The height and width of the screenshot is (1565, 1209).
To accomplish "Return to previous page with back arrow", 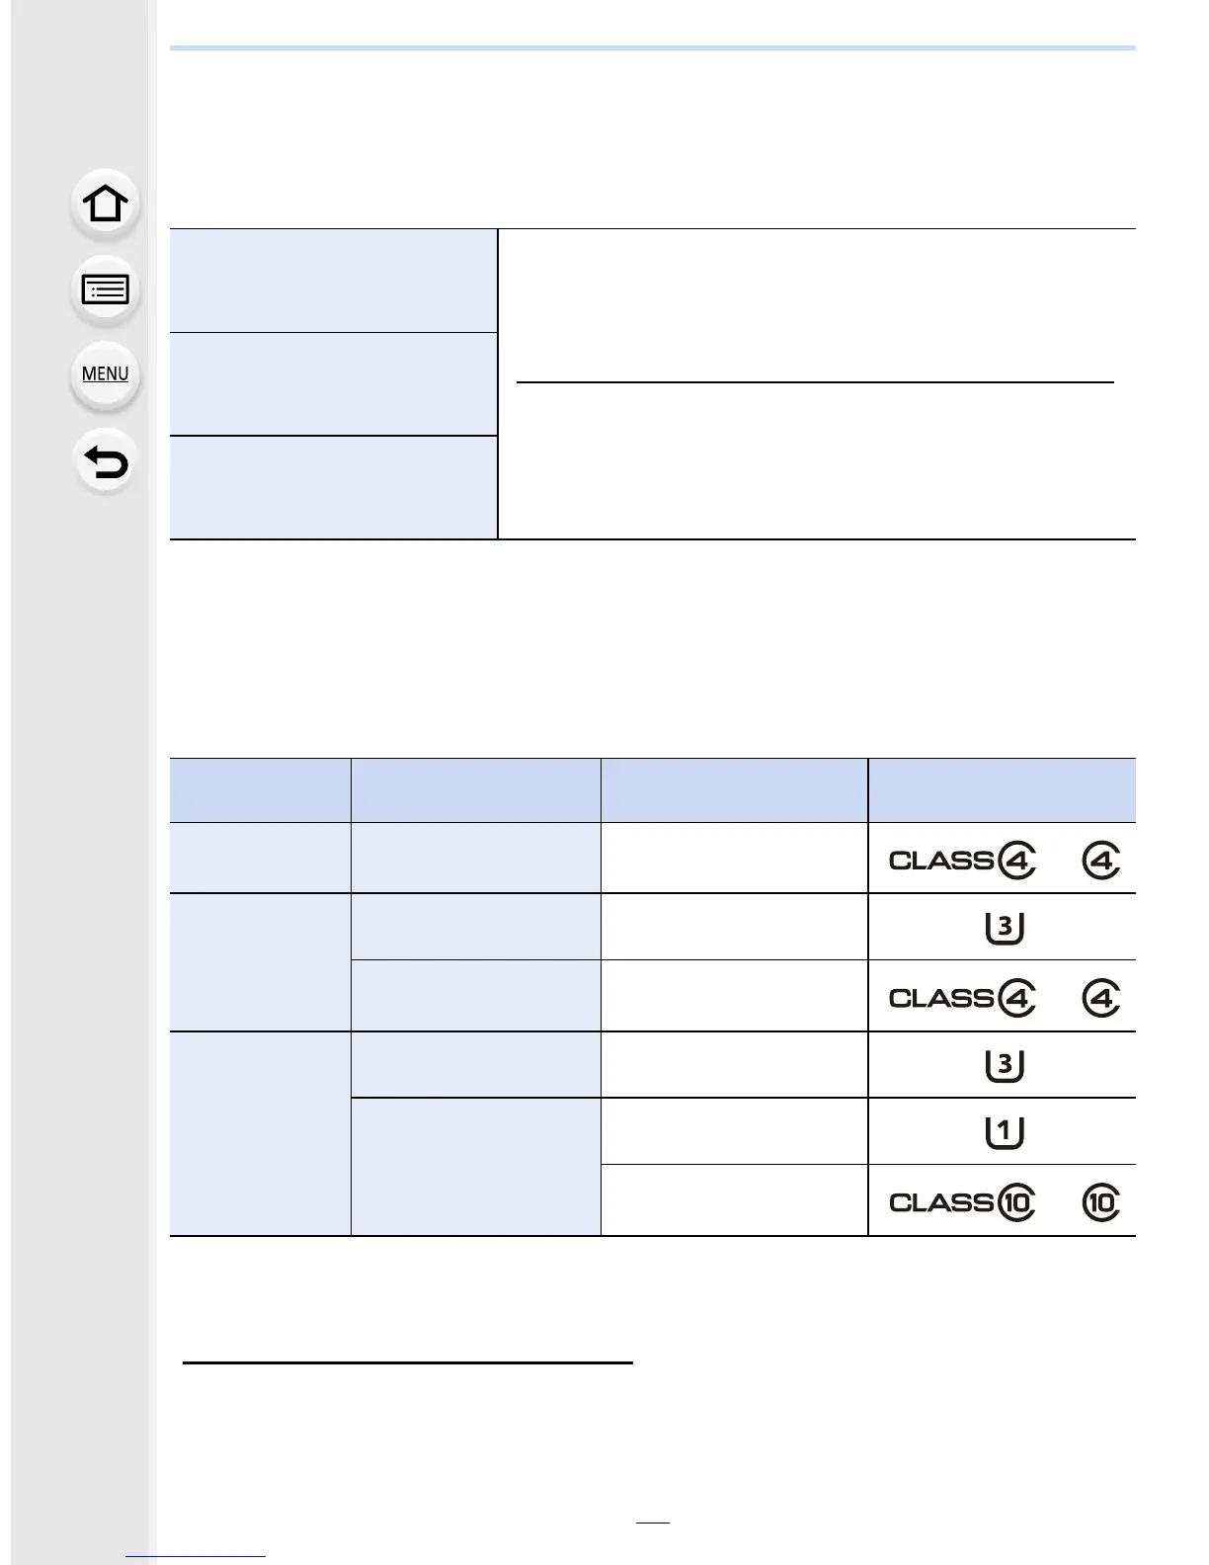I will point(106,461).
